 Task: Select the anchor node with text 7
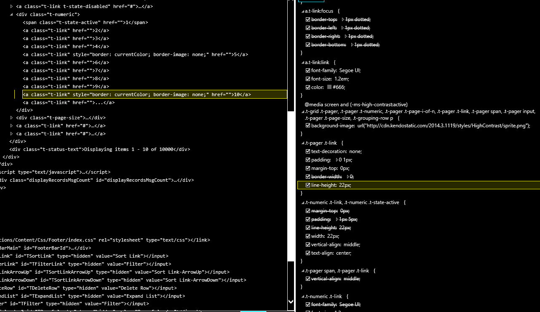click(x=66, y=70)
